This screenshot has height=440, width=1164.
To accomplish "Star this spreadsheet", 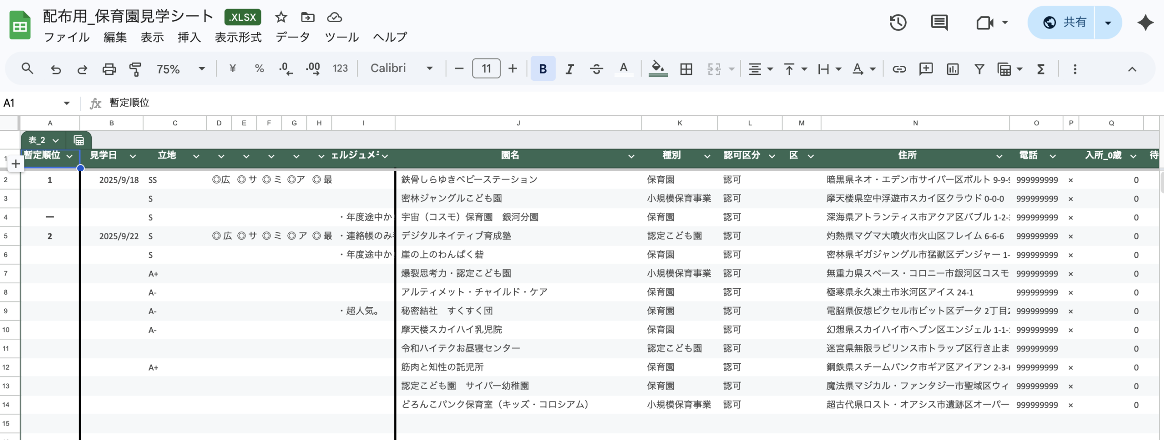I will point(281,17).
